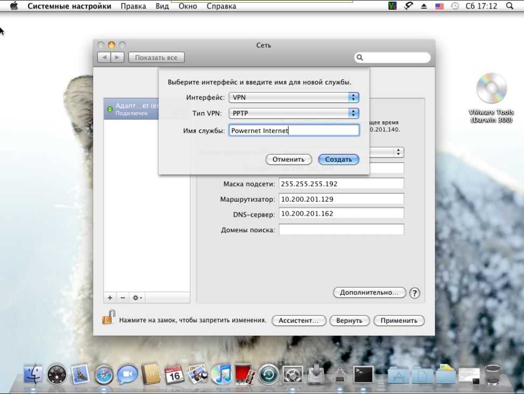Click the Маршрутизатор field
524x394 pixels.
click(x=341, y=199)
